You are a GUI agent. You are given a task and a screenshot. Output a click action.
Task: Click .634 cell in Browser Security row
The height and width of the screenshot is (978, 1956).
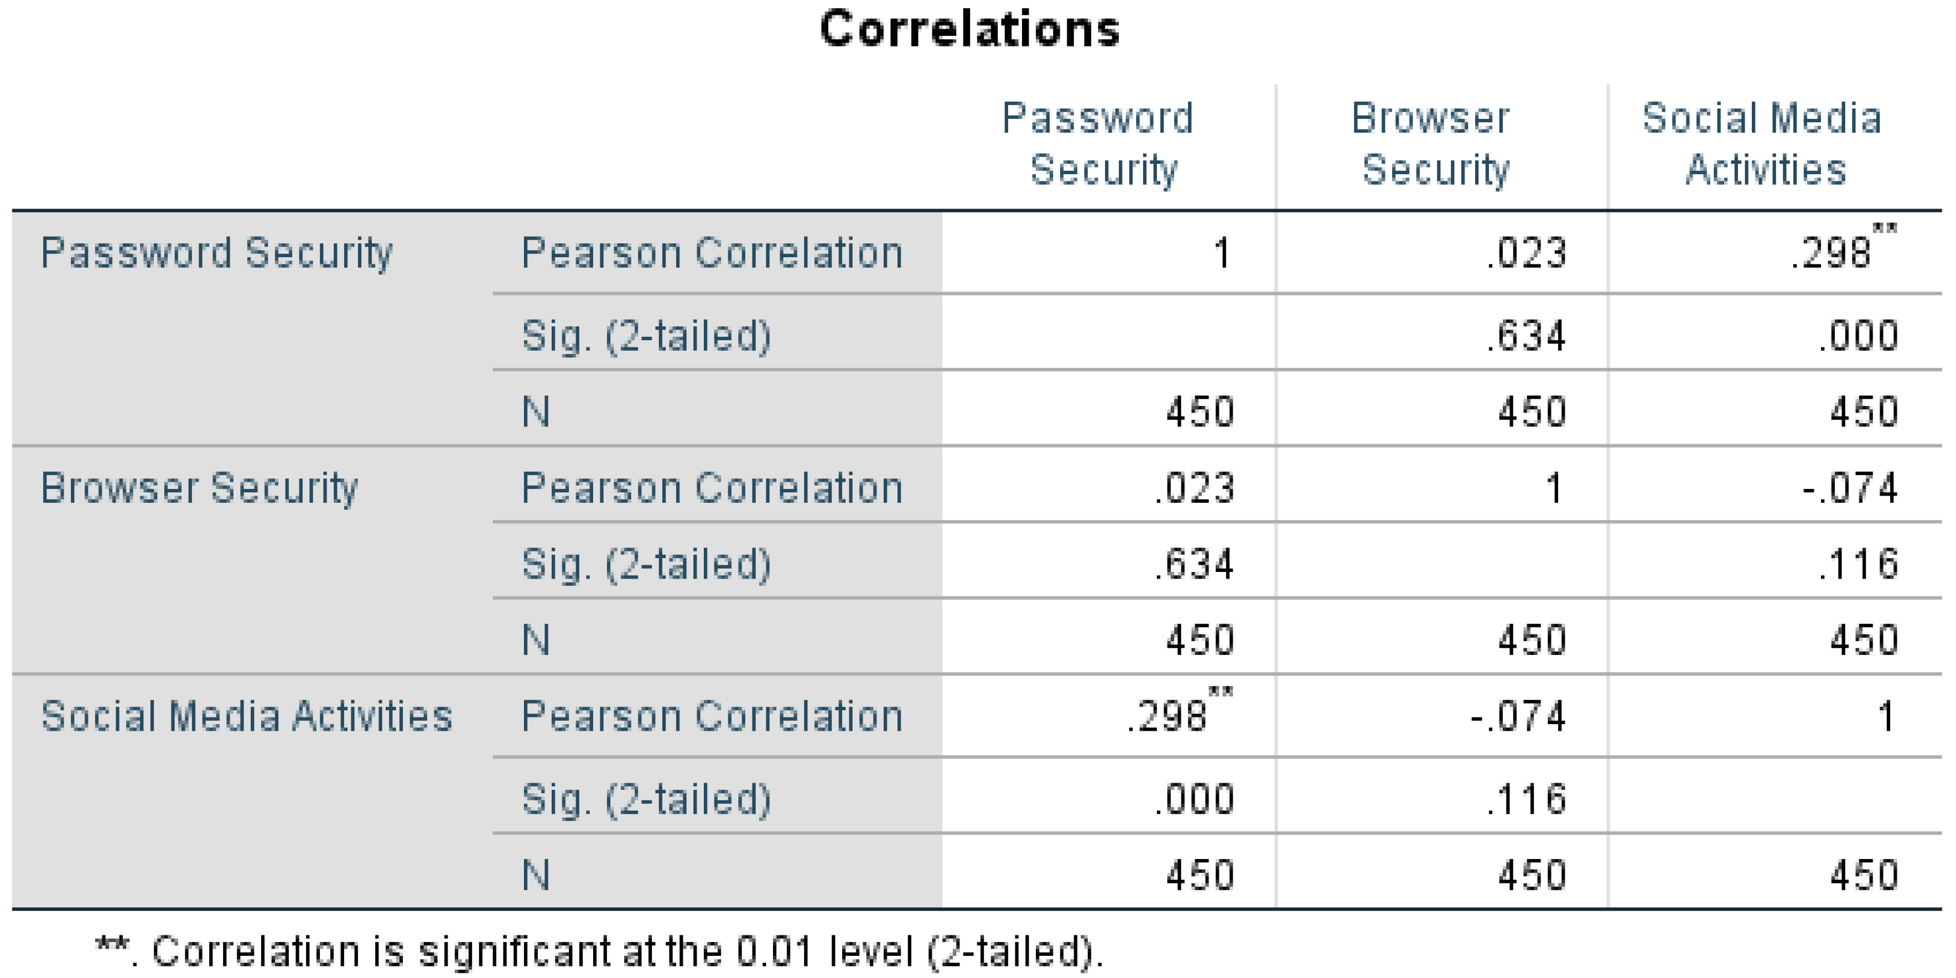click(1195, 564)
